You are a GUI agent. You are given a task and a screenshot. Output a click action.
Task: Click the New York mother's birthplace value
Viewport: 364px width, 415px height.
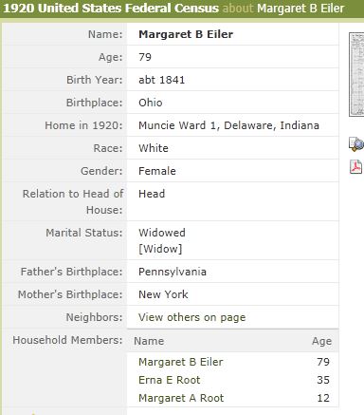[163, 294]
